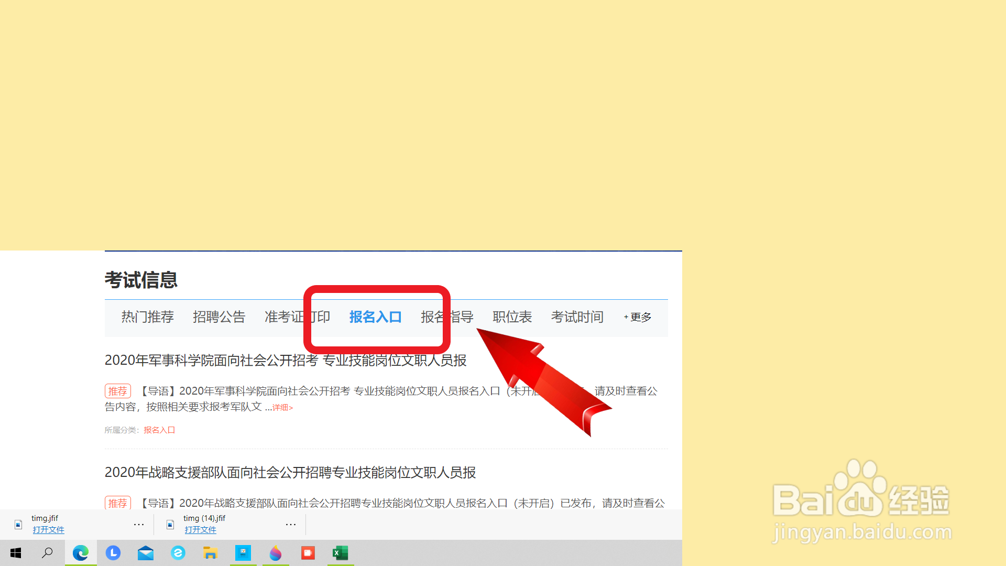
Task: Open the Alarms & Clock app
Action: tap(113, 553)
